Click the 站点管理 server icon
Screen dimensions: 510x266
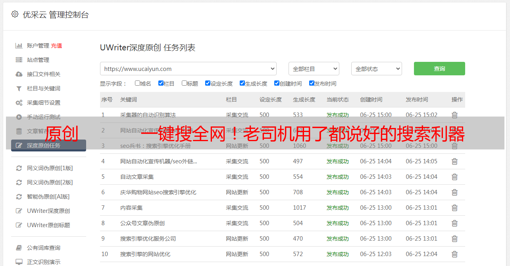(x=19, y=60)
